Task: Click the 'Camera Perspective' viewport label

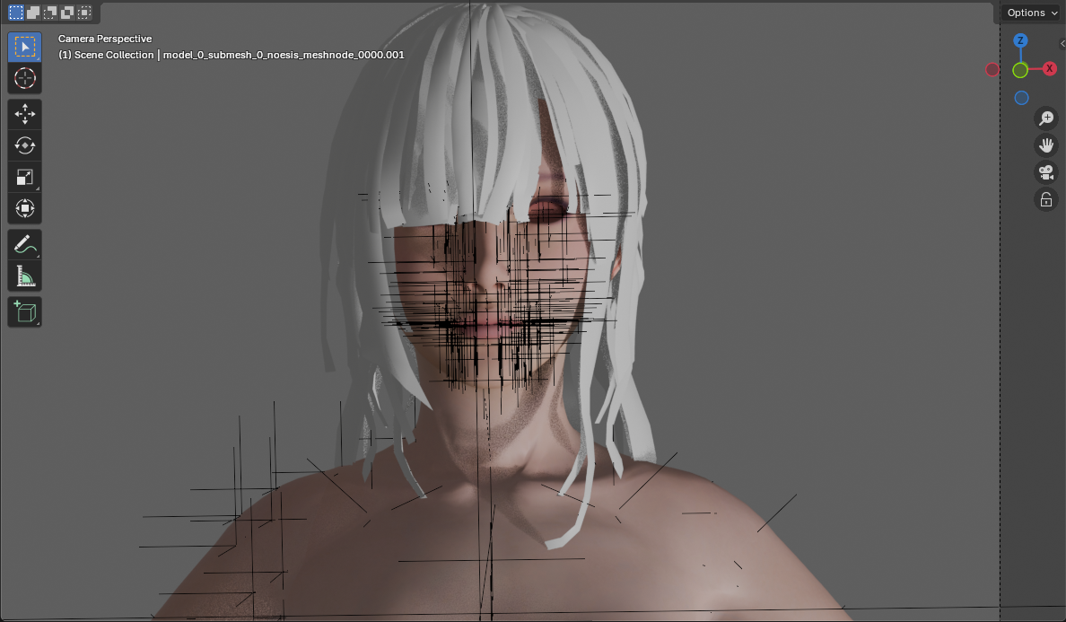Action: (x=105, y=39)
